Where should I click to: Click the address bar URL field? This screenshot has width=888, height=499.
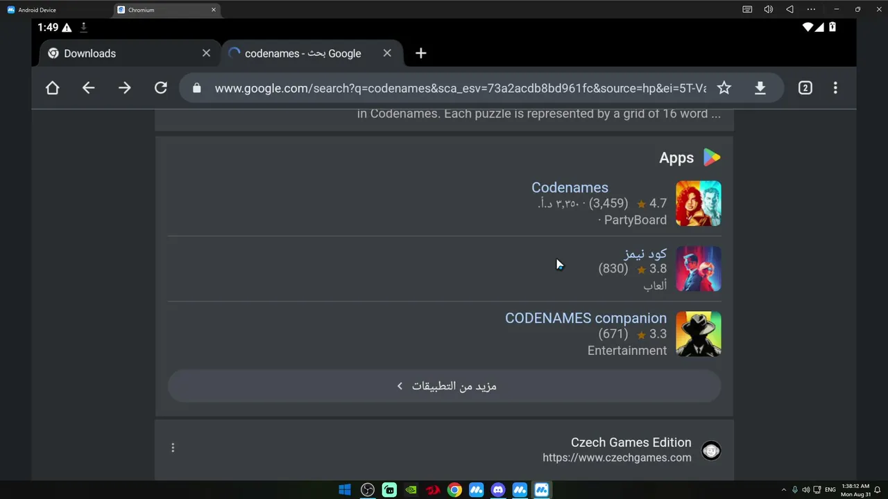[x=461, y=88]
